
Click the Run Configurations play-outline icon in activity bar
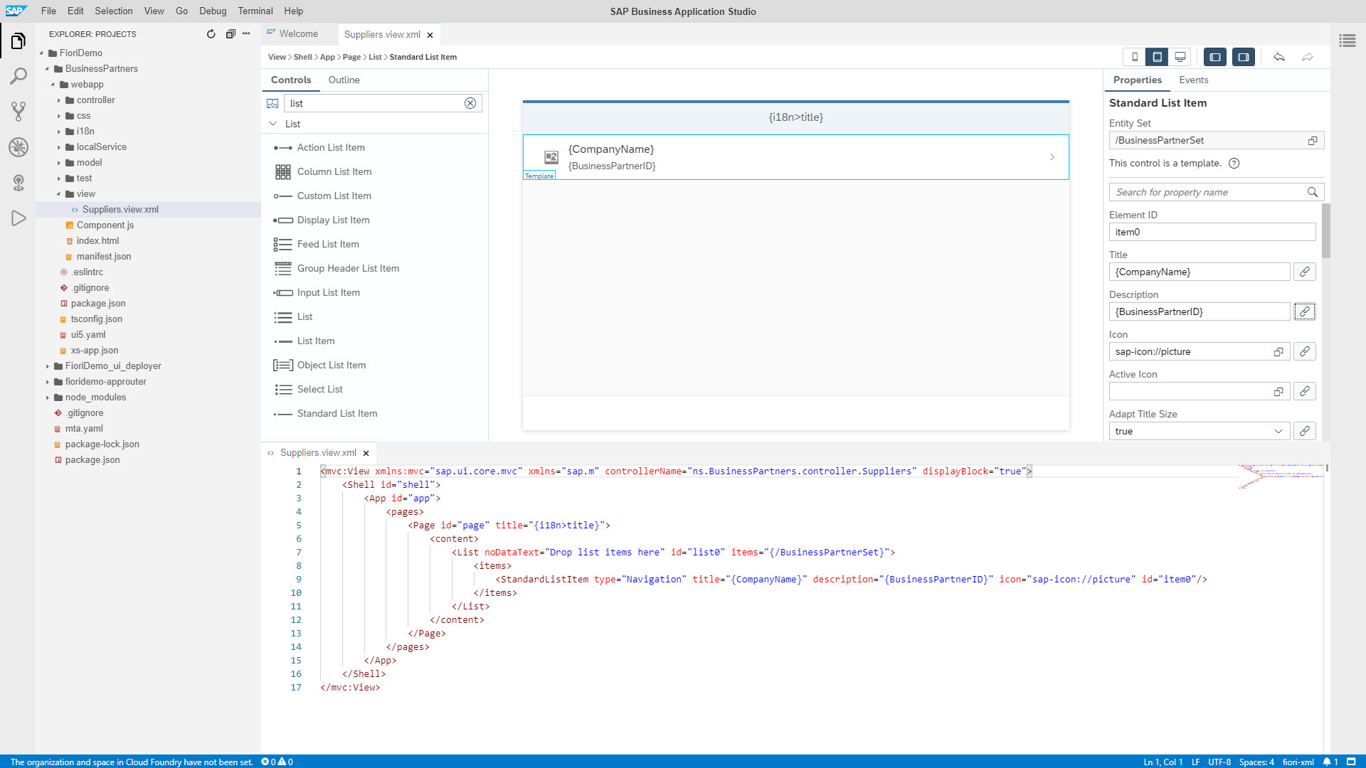(x=18, y=218)
